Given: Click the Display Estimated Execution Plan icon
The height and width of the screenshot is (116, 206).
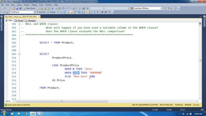Looking at the screenshot, I should pos(65,12).
